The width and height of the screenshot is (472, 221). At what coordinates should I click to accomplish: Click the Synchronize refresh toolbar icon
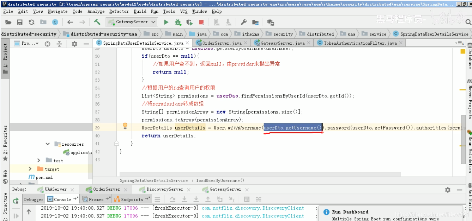coord(31,22)
